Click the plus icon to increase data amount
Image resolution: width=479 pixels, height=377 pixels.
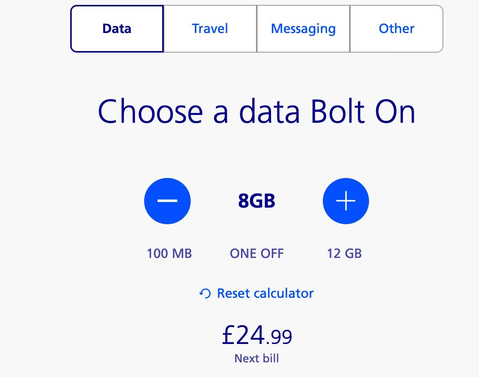(x=346, y=201)
